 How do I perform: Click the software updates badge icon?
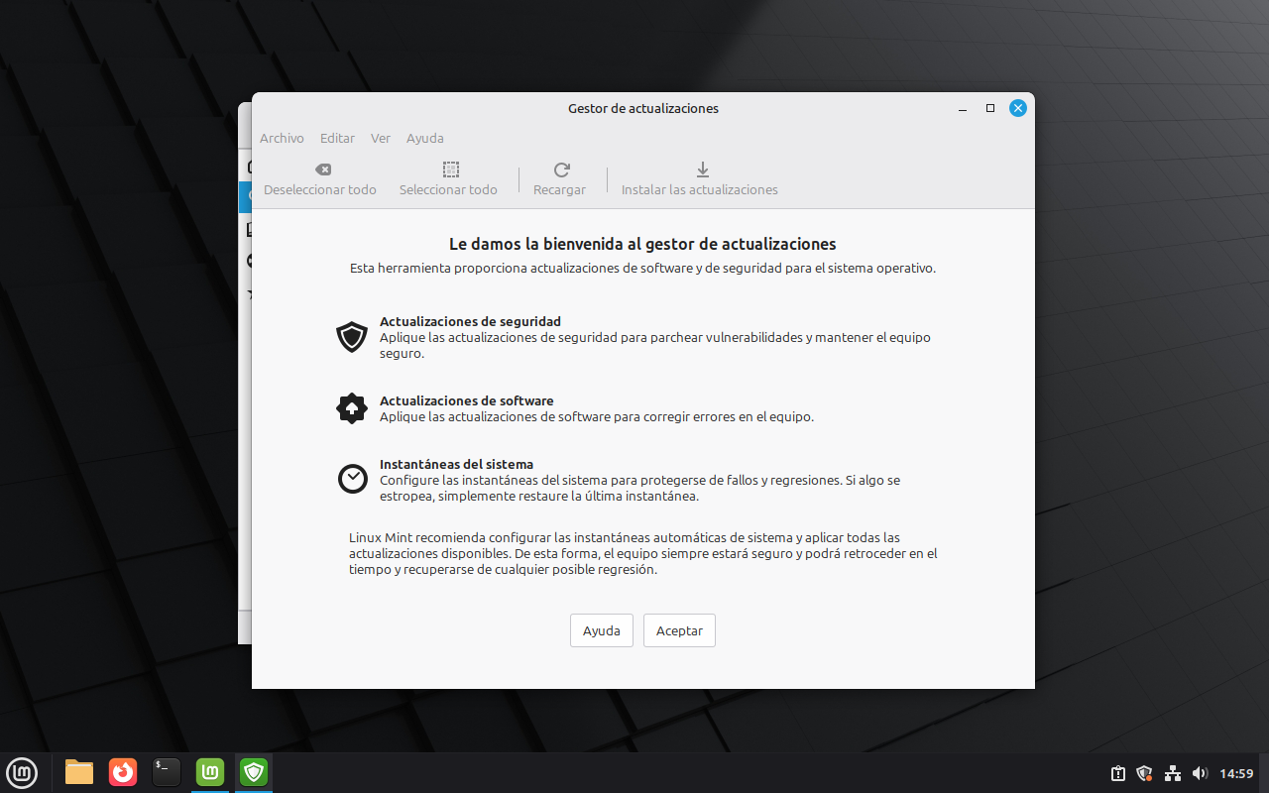(352, 408)
